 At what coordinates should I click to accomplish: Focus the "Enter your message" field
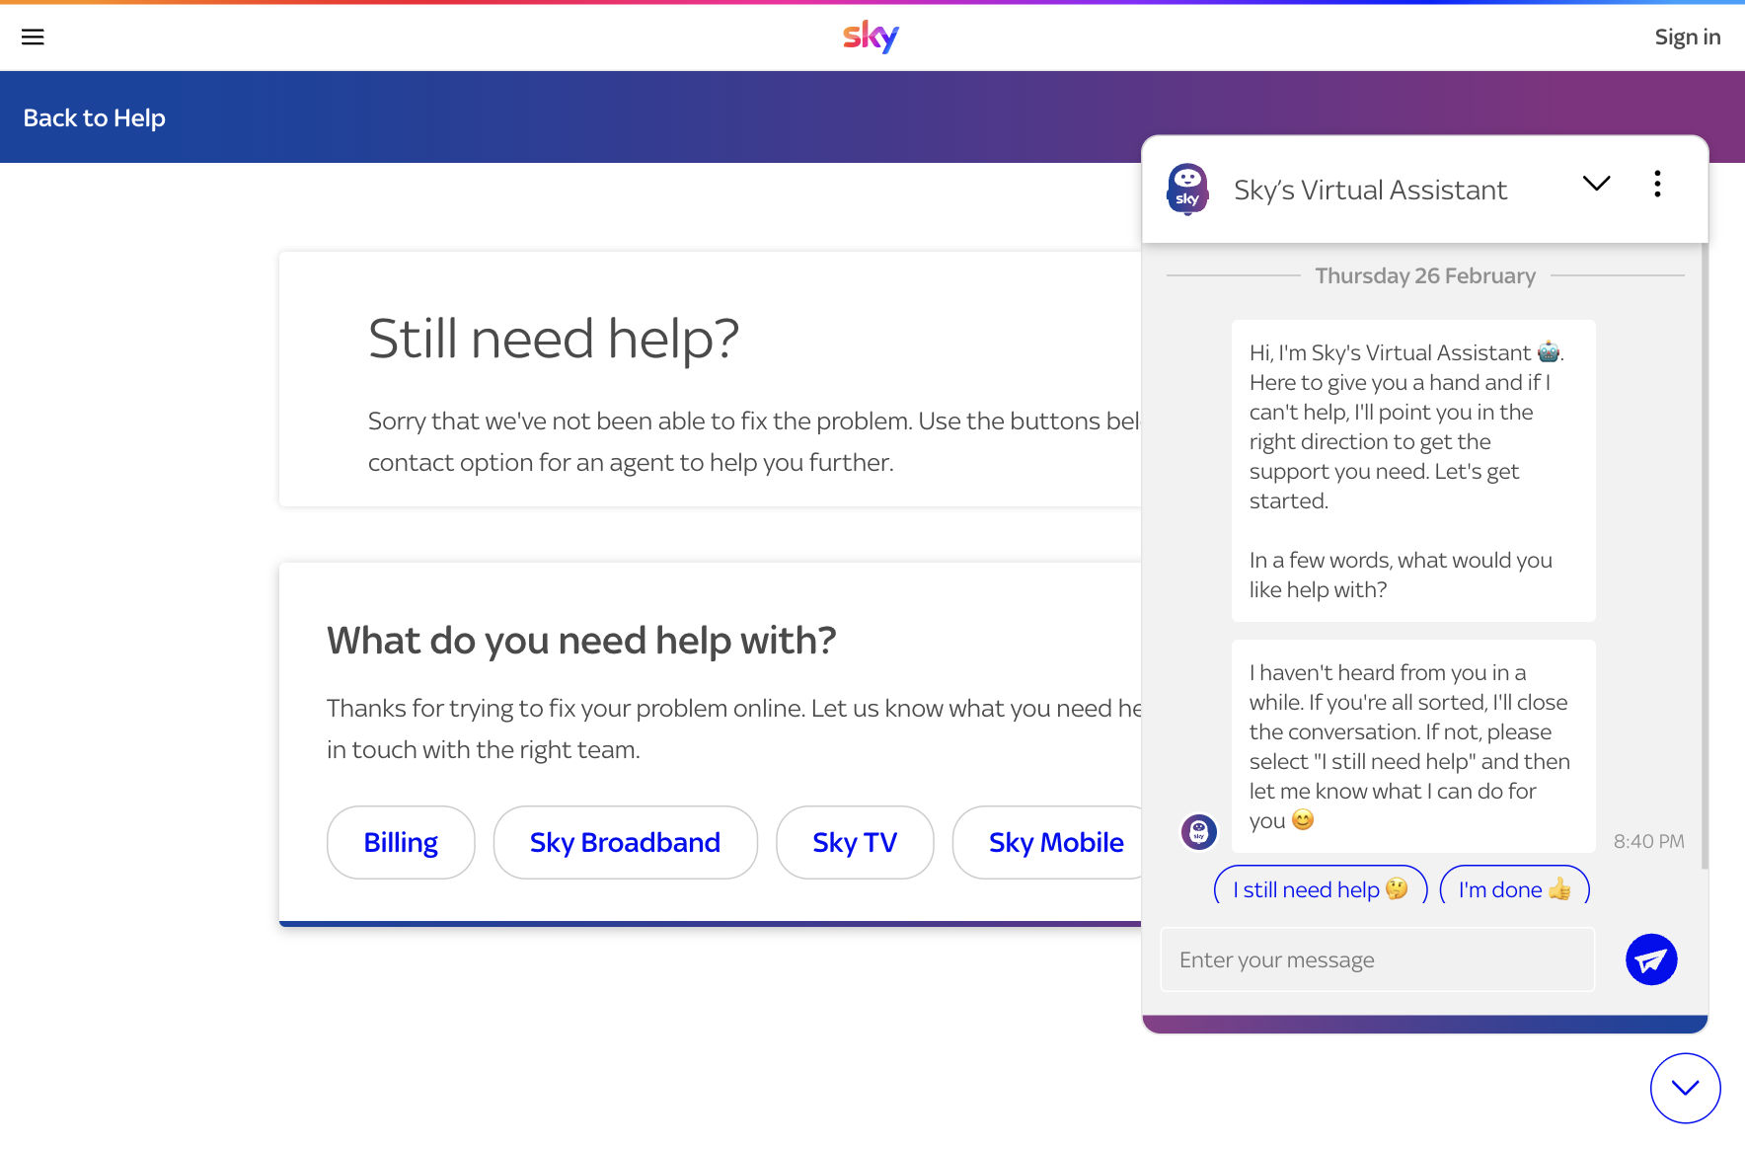pyautogui.click(x=1377, y=959)
